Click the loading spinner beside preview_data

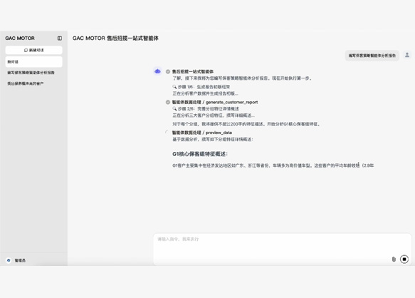(167, 133)
